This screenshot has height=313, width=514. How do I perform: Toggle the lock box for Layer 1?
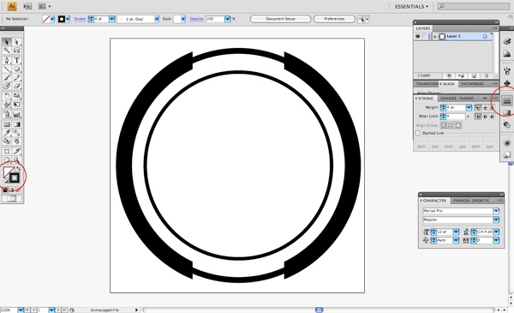pos(425,36)
